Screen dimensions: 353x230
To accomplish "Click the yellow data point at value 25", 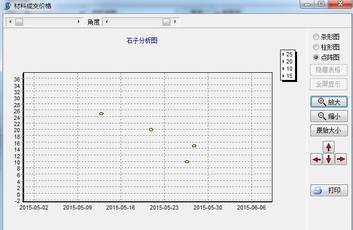I will click(x=101, y=113).
